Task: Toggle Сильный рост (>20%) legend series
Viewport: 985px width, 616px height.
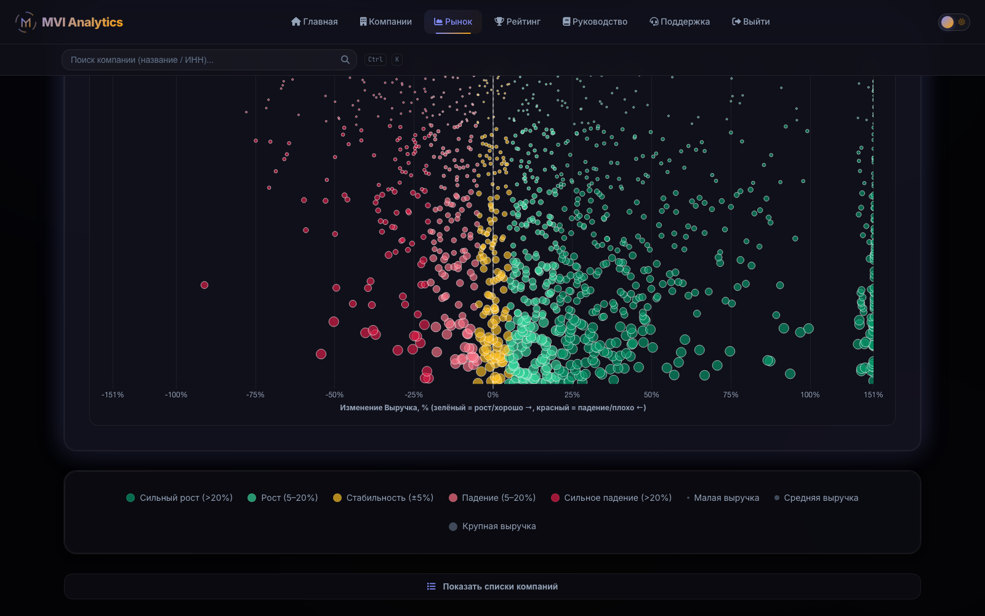Action: point(180,498)
